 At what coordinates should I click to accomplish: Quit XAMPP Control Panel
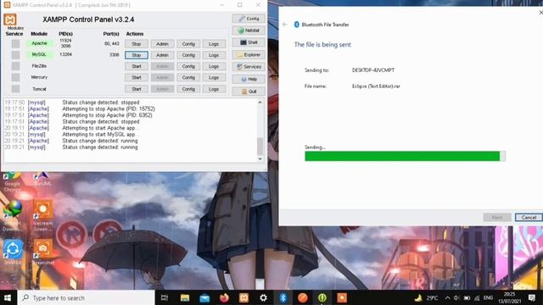pyautogui.click(x=249, y=91)
